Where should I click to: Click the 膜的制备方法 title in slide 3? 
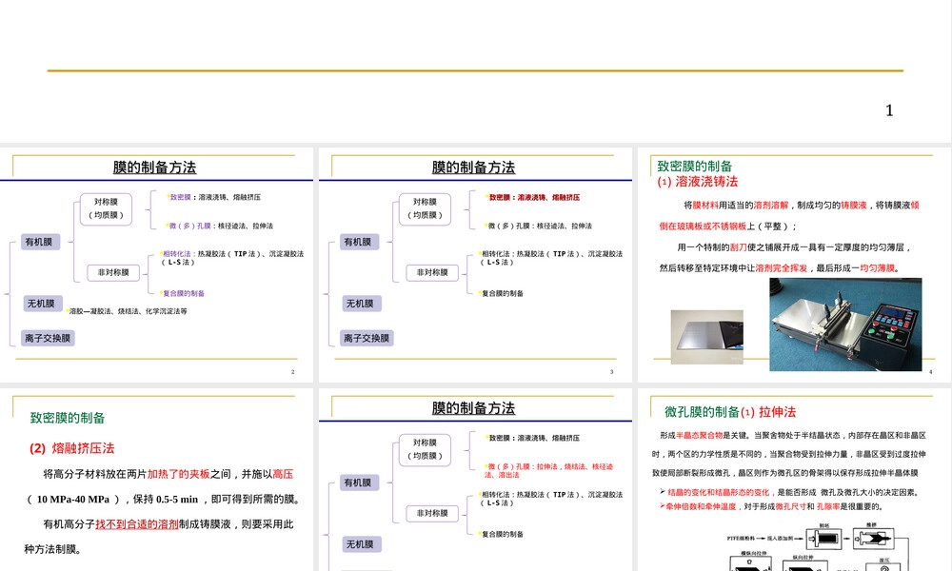(x=473, y=167)
